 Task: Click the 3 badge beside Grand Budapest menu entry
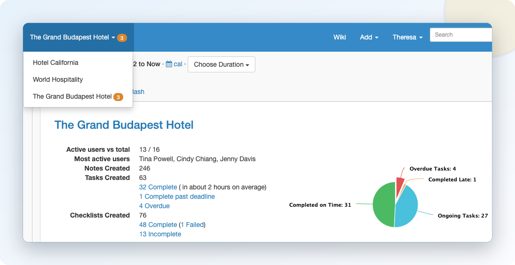(x=118, y=97)
